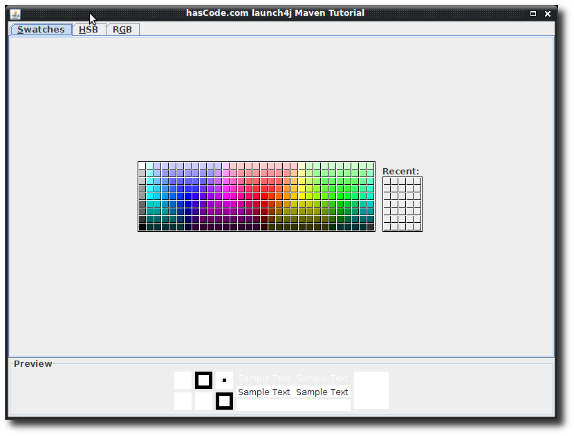Click the large white preview square on the right
Image resolution: width=574 pixels, height=436 pixels.
pos(371,390)
